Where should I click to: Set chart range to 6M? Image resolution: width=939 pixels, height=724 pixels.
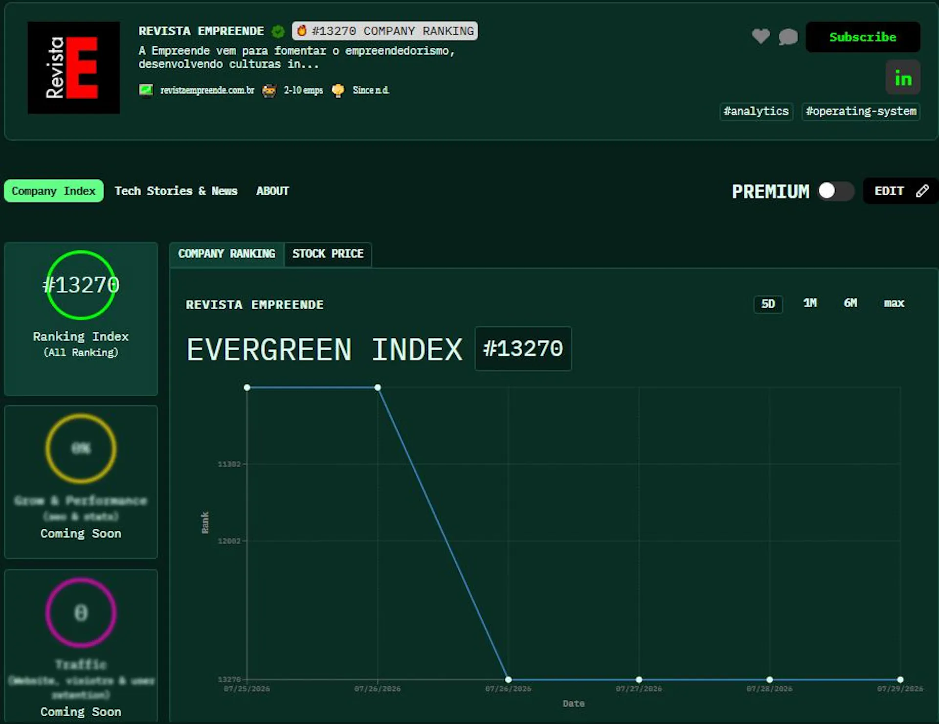coord(850,303)
